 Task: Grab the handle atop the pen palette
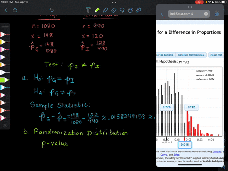[x=5, y=27]
